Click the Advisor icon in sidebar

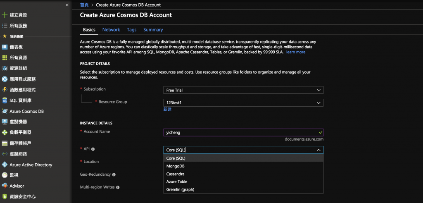pos(5,186)
